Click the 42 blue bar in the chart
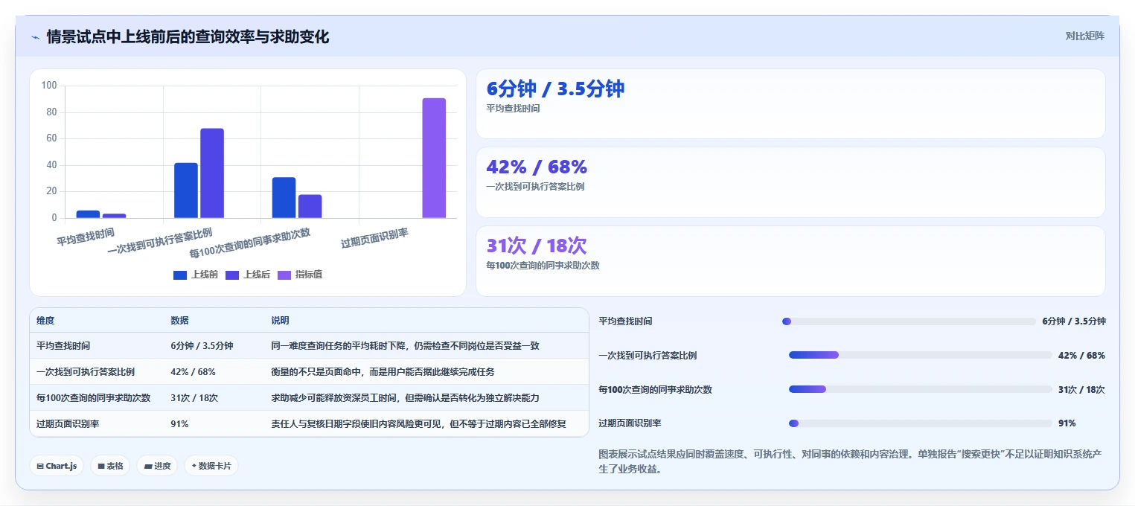 [x=186, y=190]
